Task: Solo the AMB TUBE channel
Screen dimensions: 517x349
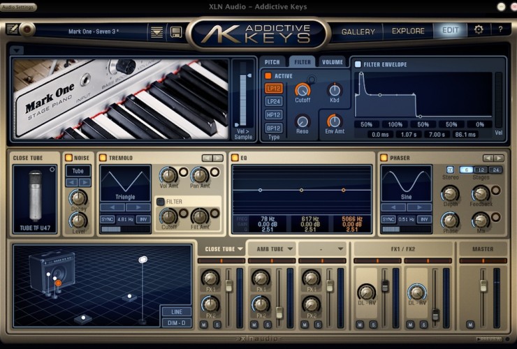Action: 268,325
